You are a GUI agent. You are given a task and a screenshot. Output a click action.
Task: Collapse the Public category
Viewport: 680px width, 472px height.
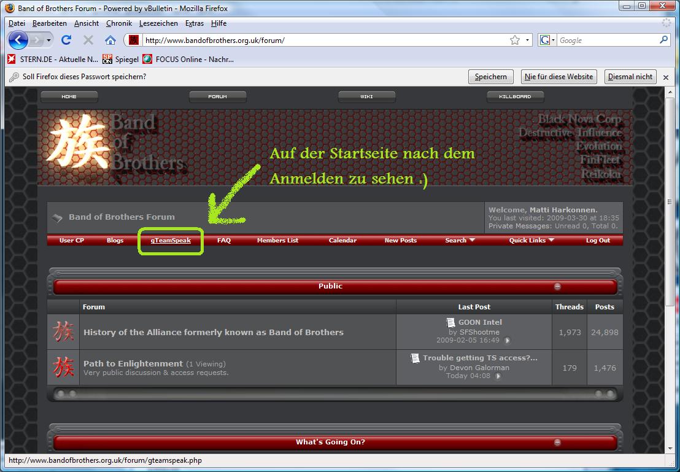coord(558,286)
